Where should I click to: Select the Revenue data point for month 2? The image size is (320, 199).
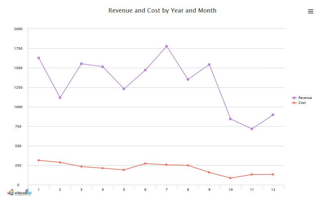[x=60, y=98]
